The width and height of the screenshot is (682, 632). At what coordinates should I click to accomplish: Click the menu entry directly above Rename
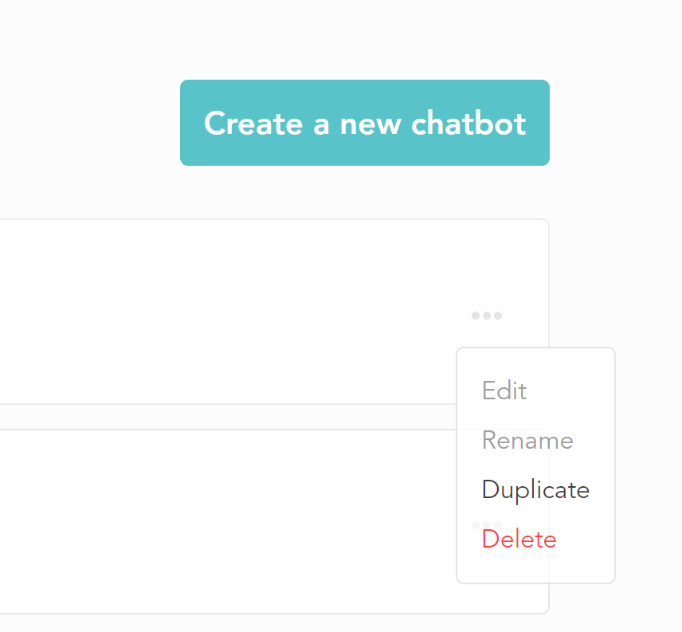click(504, 391)
